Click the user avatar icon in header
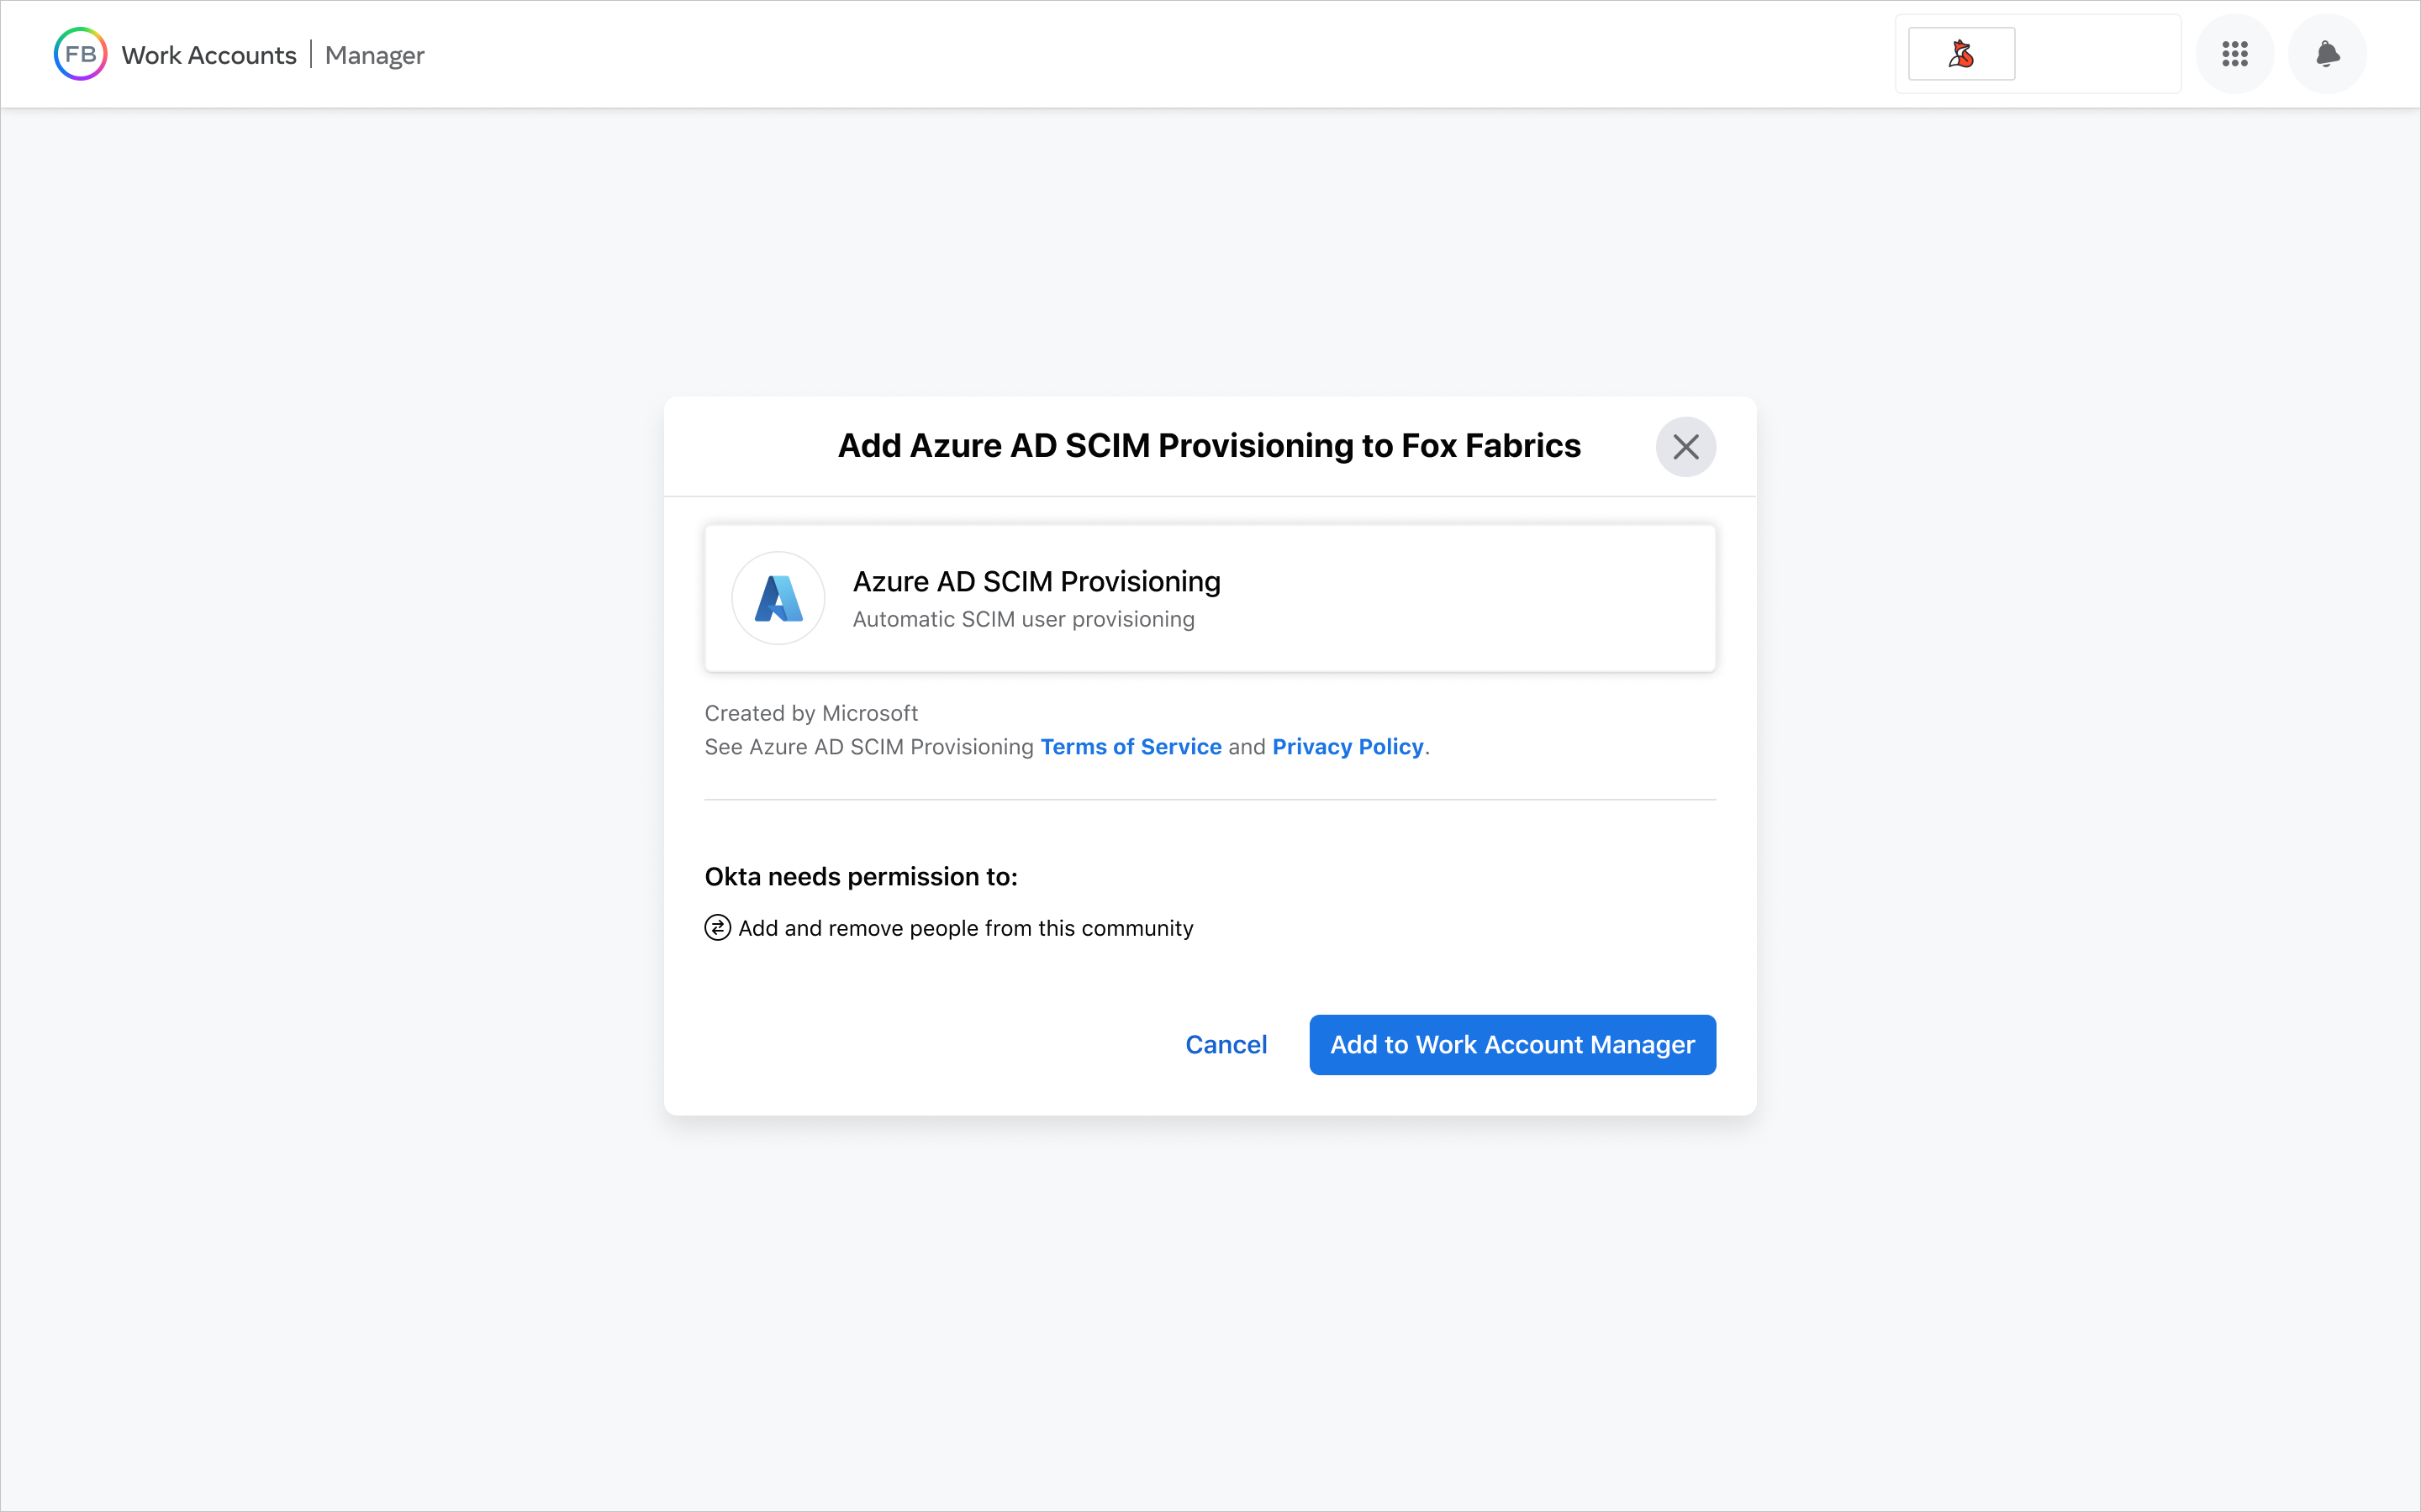The image size is (2421, 1512). coord(1961,54)
